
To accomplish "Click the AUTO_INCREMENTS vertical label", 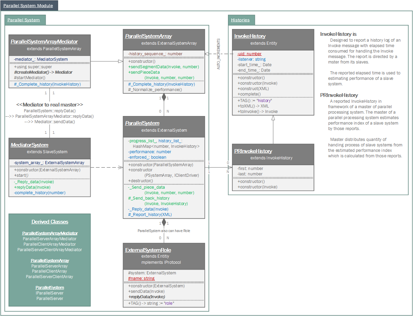I will [218, 54].
